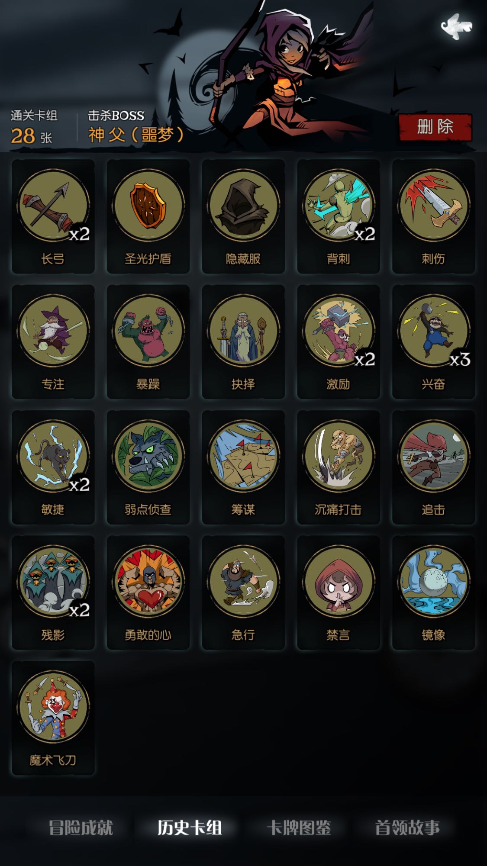The height and width of the screenshot is (866, 487).
Task: View the 敏捷 panther card
Action: pyautogui.click(x=53, y=467)
